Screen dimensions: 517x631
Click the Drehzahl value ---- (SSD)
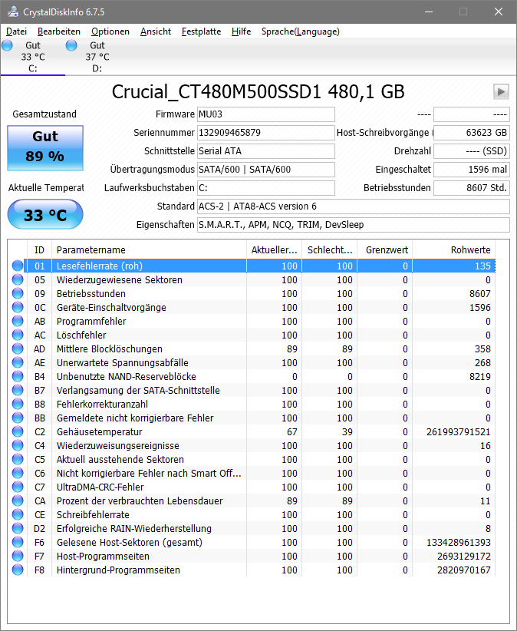coord(472,151)
